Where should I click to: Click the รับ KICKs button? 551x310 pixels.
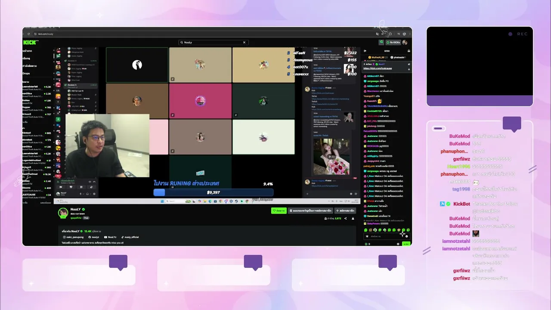393,42
